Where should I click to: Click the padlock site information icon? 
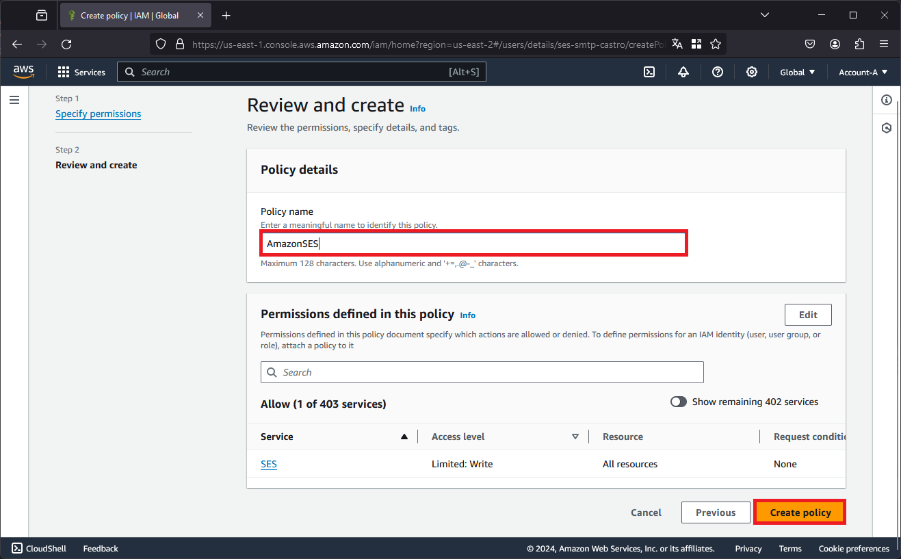click(x=180, y=44)
